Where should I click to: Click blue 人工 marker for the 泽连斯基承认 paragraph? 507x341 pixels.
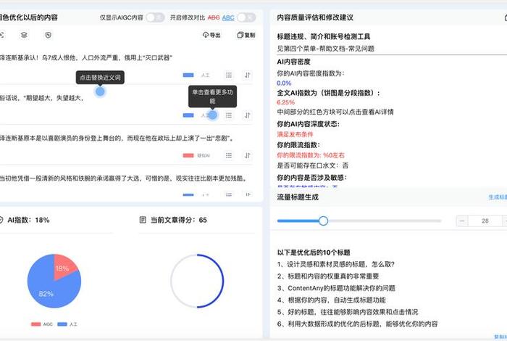coord(188,75)
